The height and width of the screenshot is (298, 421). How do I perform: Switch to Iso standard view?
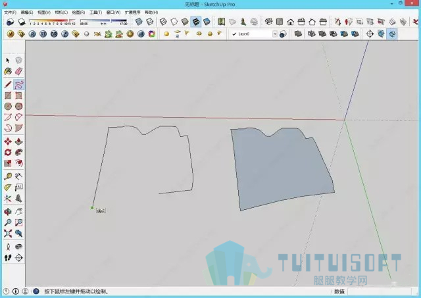click(269, 22)
